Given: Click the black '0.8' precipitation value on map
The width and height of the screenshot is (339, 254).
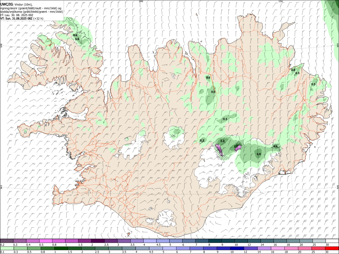Looking at the screenshot, I should coord(222,141).
